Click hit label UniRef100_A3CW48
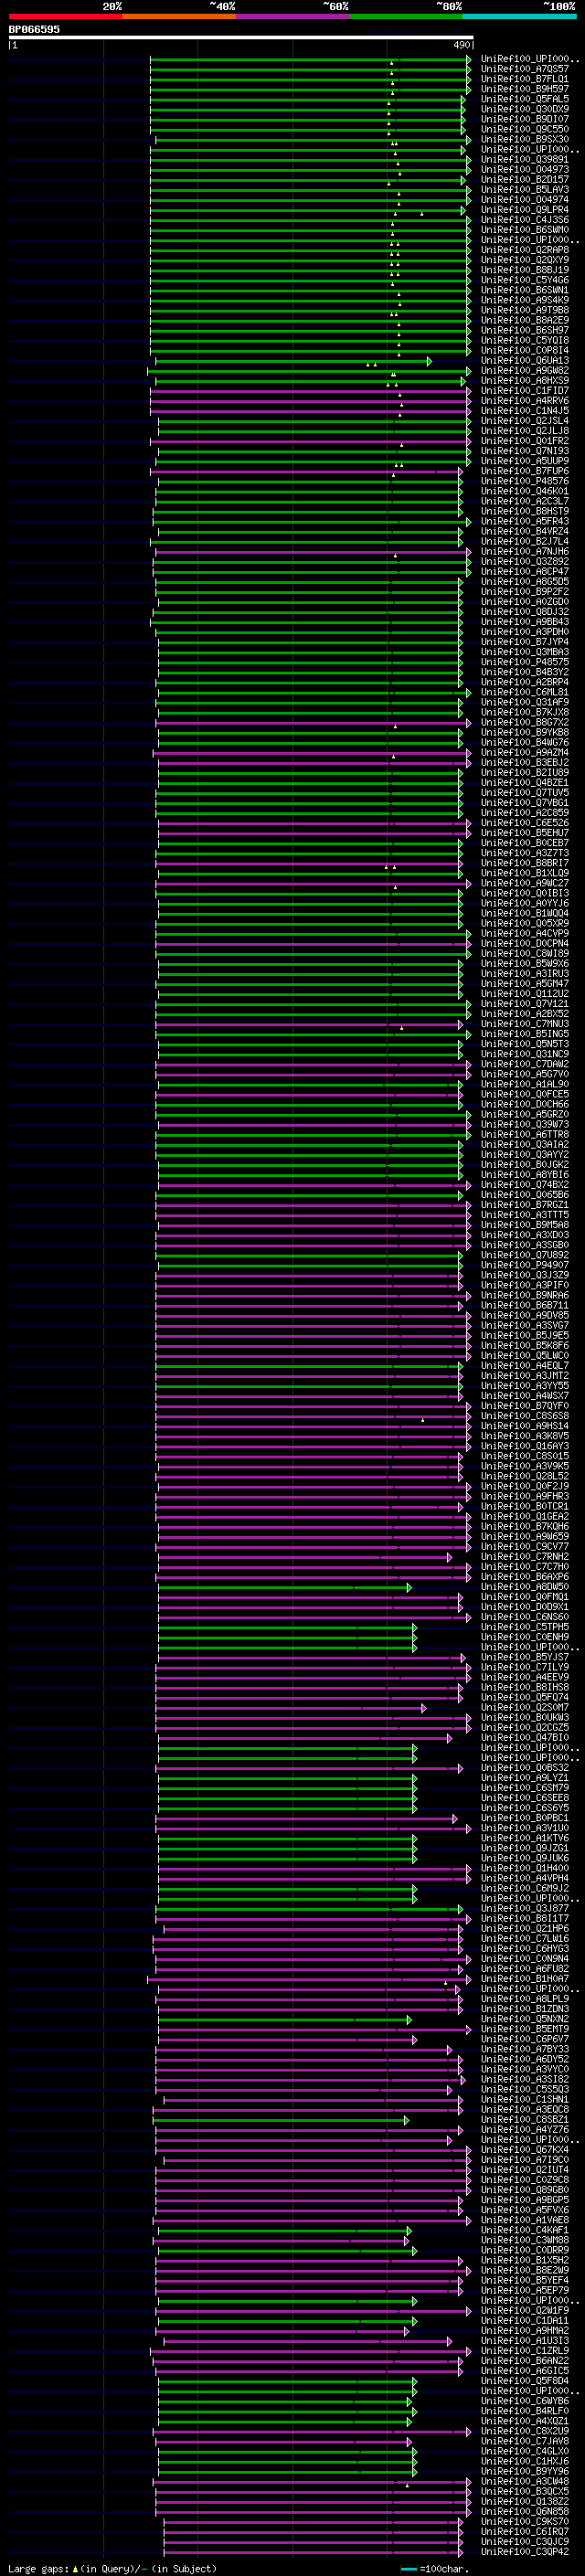Image resolution: width=585 pixels, height=2576 pixels. point(525,2481)
